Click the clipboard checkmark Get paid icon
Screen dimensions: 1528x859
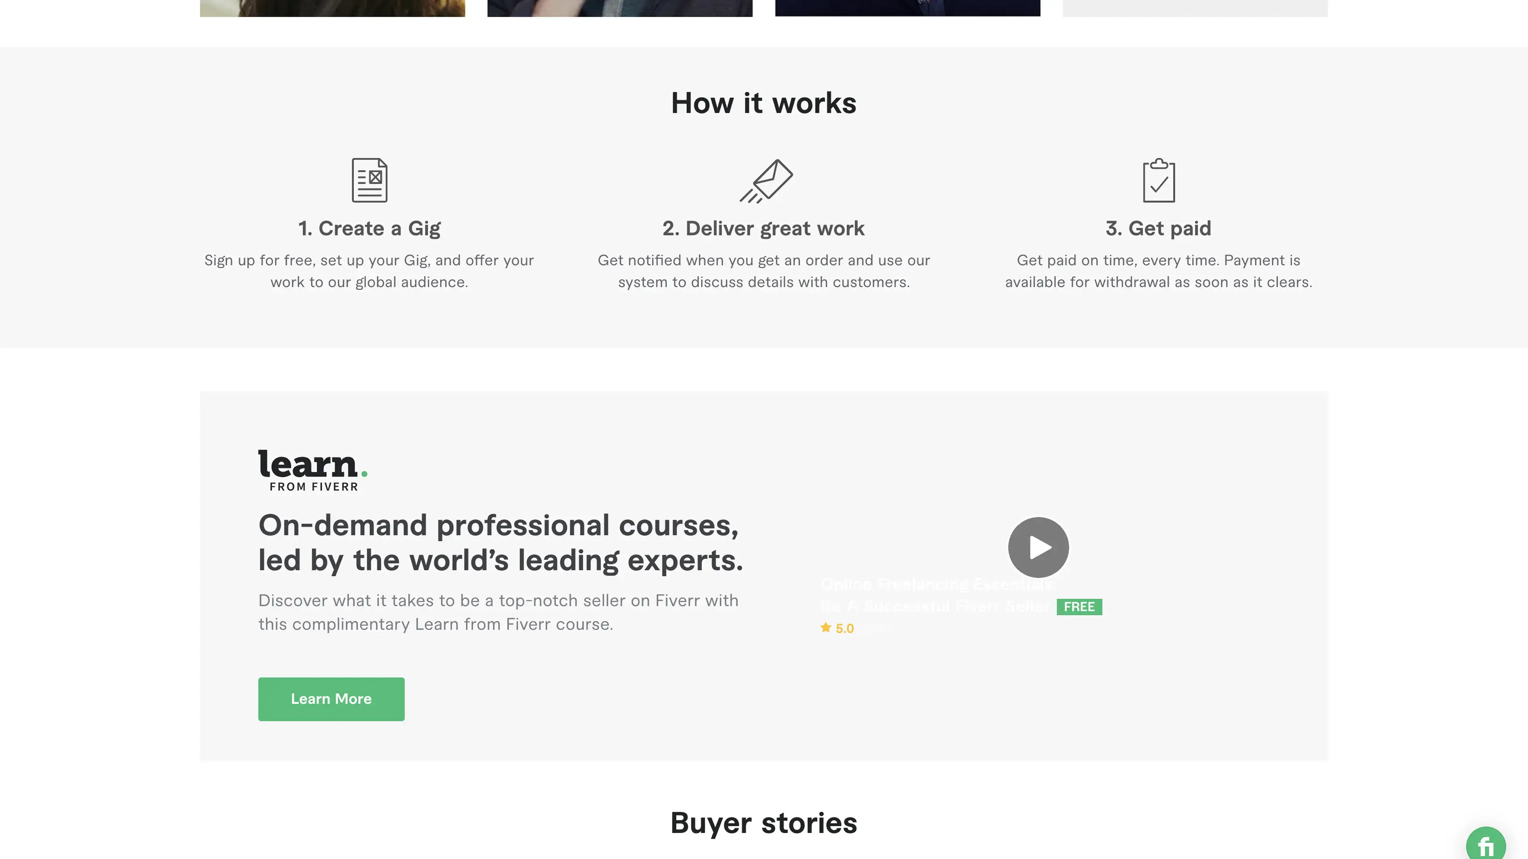click(x=1158, y=181)
